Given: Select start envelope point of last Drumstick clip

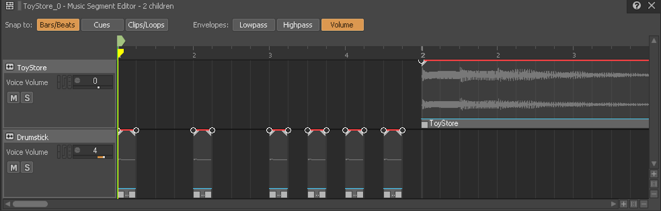Looking at the screenshot, I should [383, 130].
